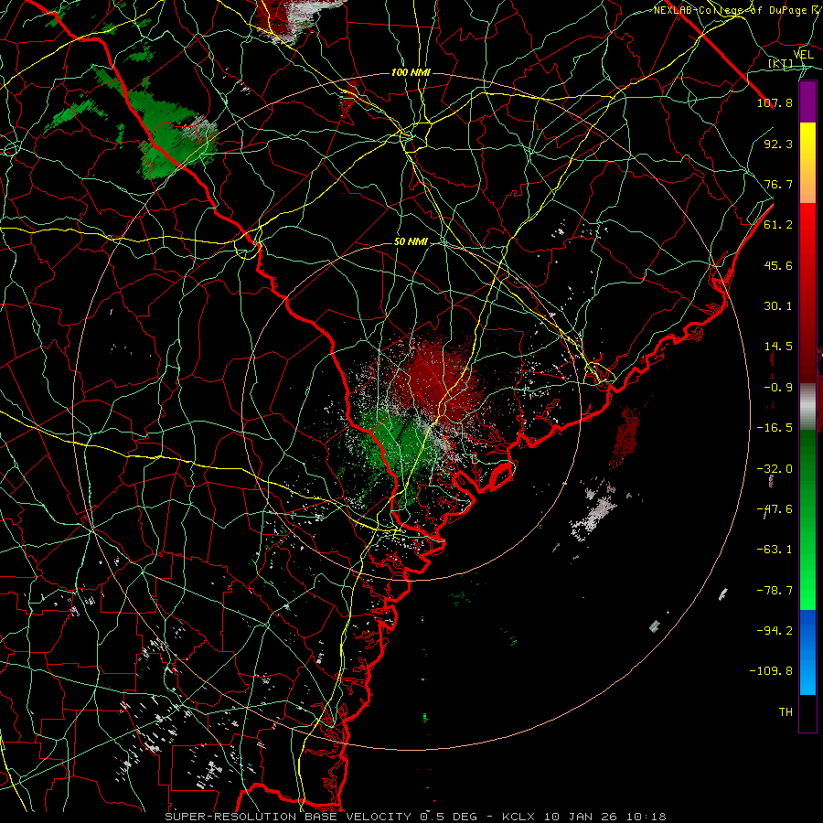Pick the gray near-zero segment of color bar
The height and width of the screenshot is (823, 823).
click(x=807, y=407)
